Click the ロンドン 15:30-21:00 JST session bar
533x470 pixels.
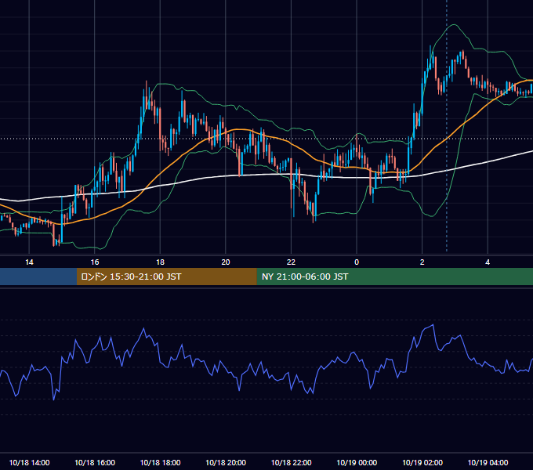[166, 277]
